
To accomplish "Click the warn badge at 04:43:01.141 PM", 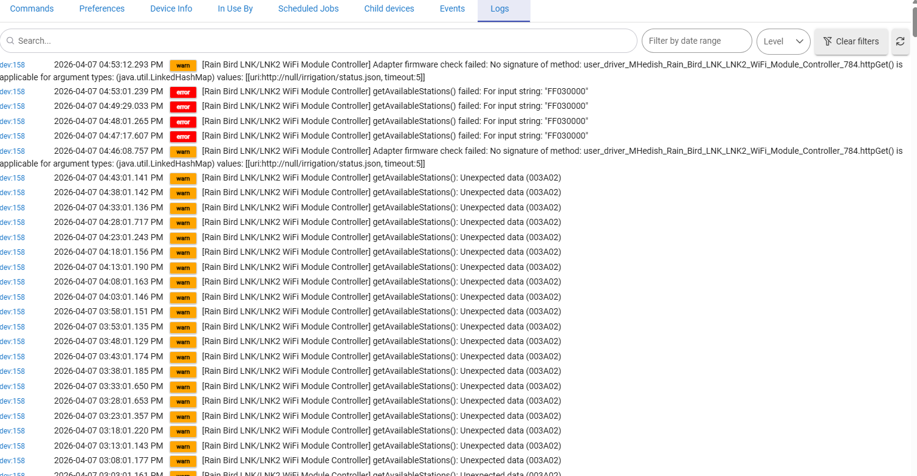I will pos(183,179).
